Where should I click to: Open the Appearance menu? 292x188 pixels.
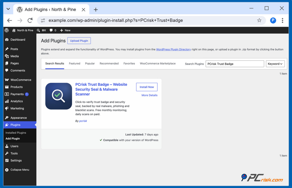pos(20,118)
